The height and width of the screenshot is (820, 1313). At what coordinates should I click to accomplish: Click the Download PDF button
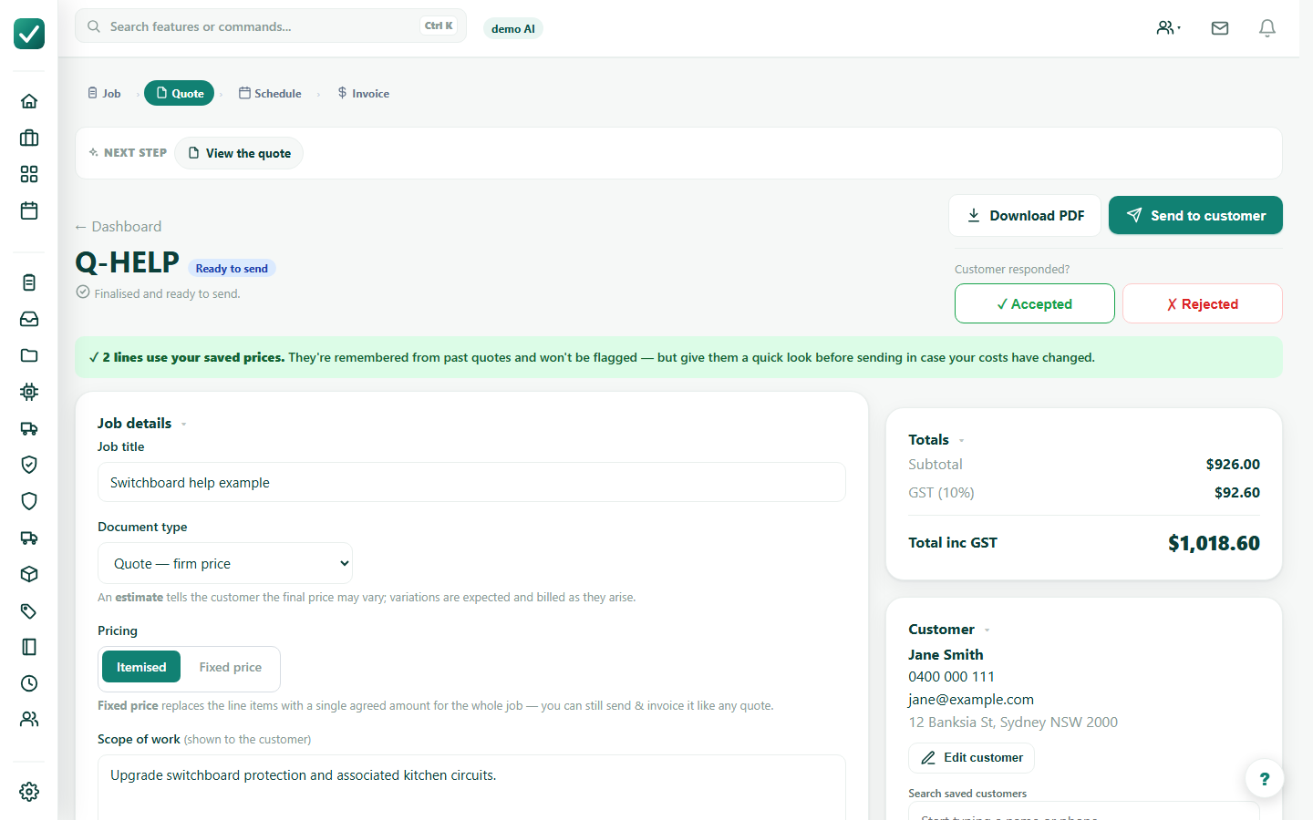[x=1025, y=215]
